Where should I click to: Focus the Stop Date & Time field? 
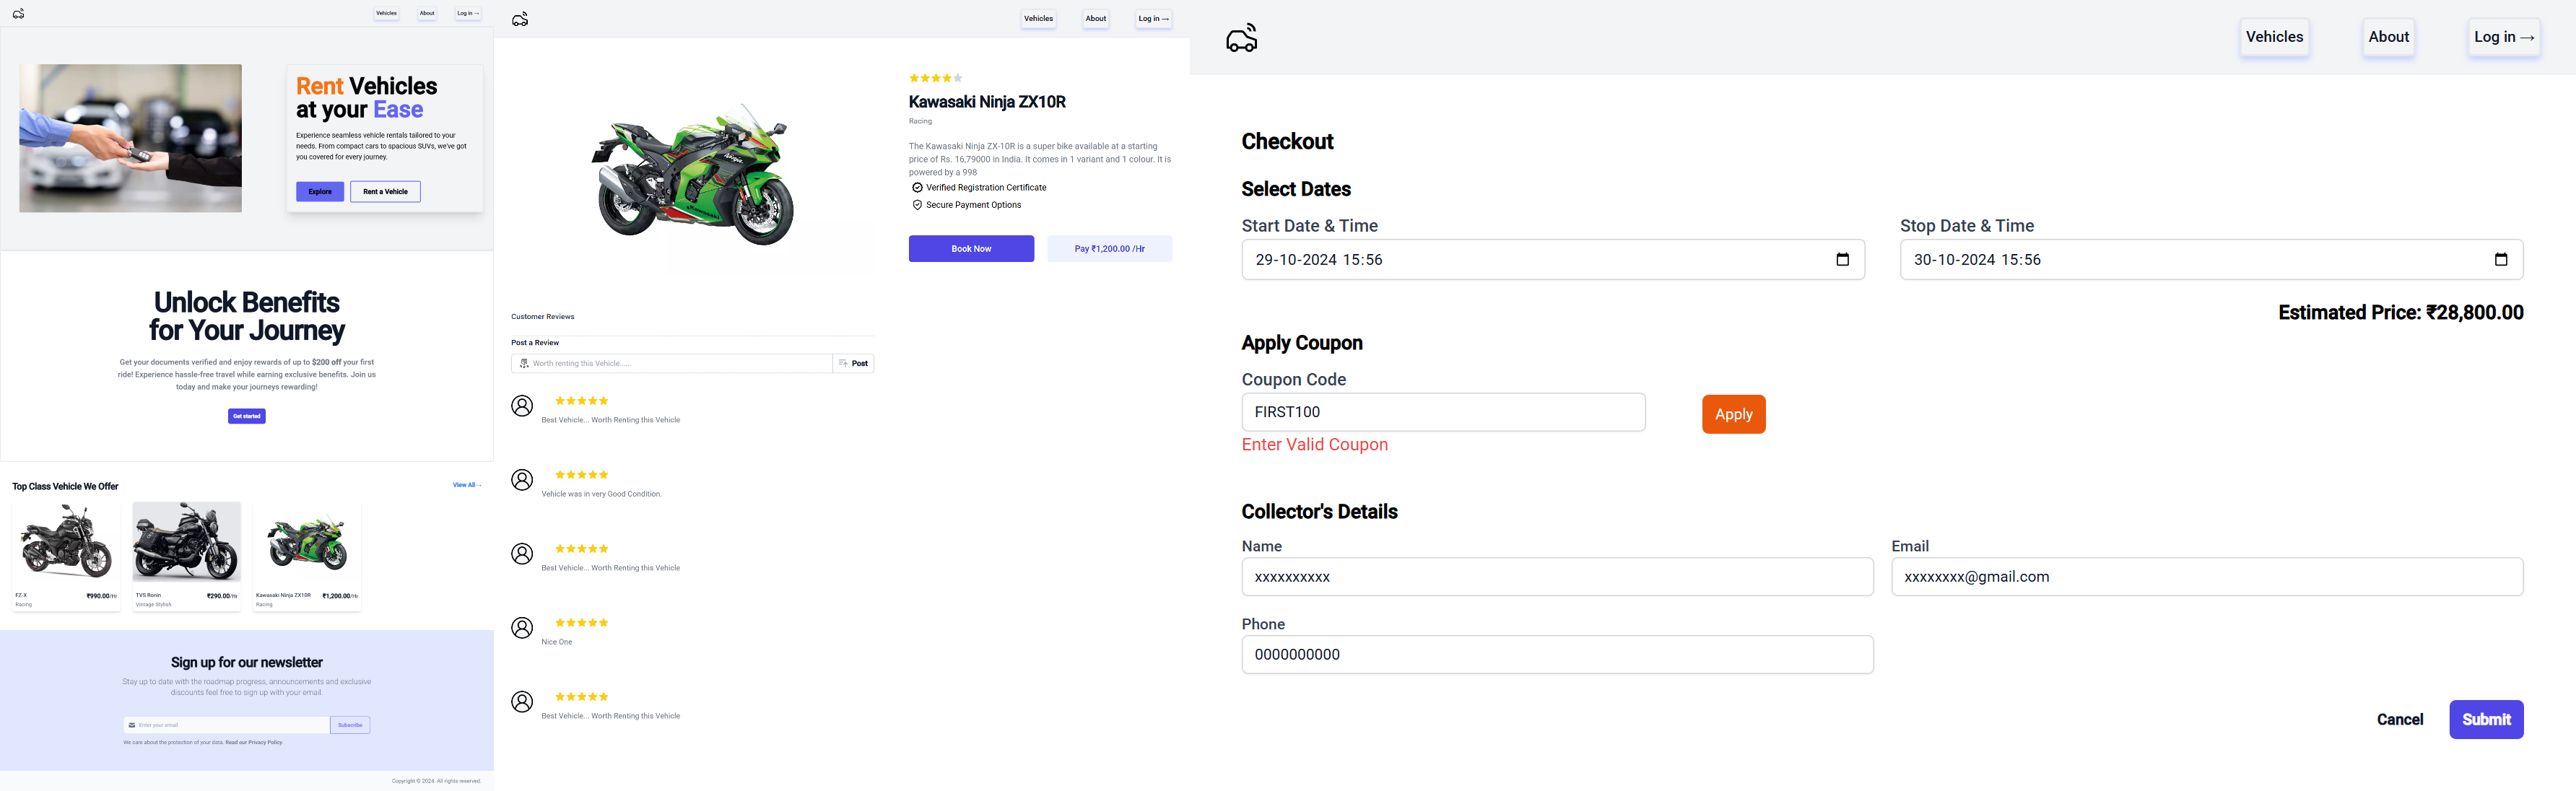pos(2211,260)
